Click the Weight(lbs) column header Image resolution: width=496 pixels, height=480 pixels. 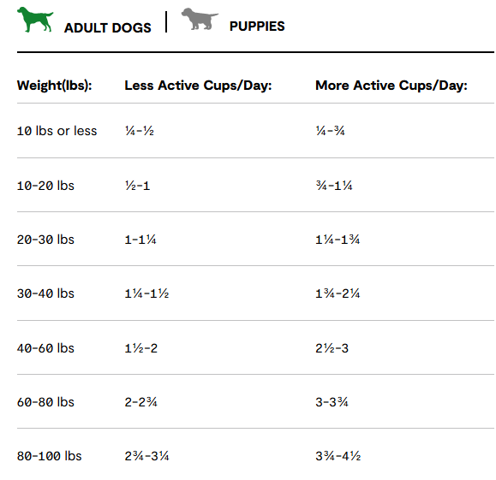click(x=55, y=86)
